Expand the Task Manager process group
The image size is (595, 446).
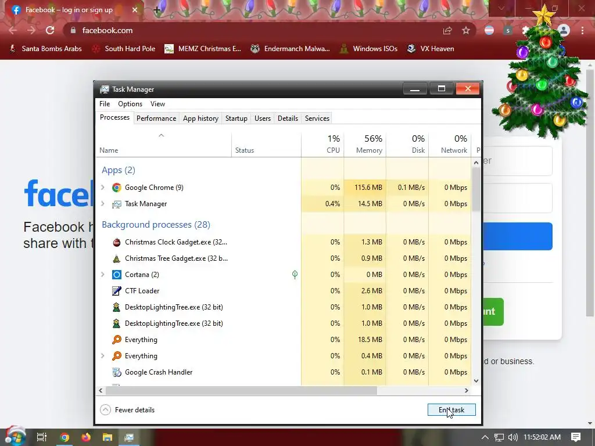click(x=102, y=204)
